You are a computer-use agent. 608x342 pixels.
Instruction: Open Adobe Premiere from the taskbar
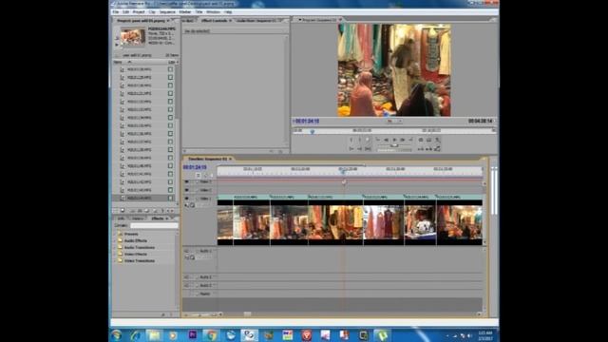coord(192,335)
